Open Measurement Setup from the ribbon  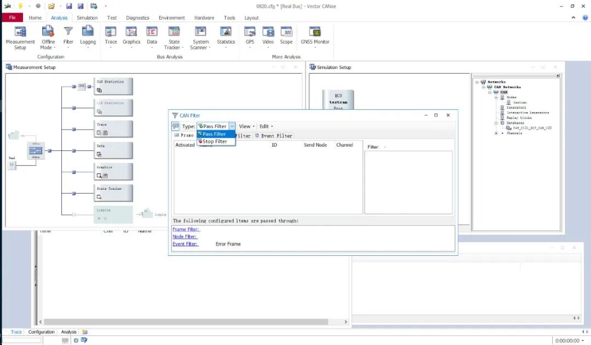[20, 37]
